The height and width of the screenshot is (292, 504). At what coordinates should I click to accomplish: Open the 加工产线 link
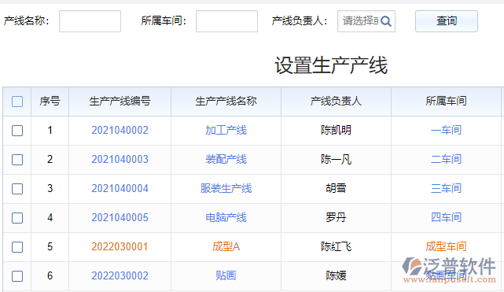pos(226,130)
